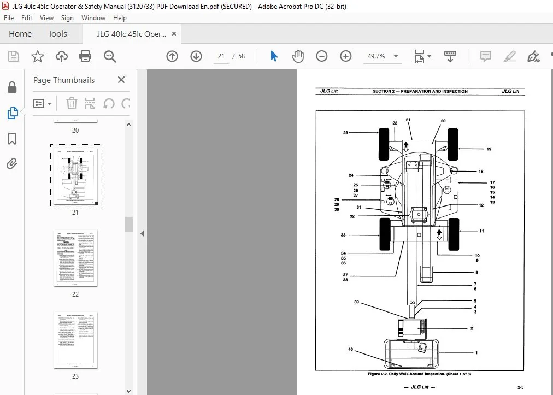Screen dimensions: 553x395
Task: Select page 22 thumbnail
Action: click(x=75, y=258)
